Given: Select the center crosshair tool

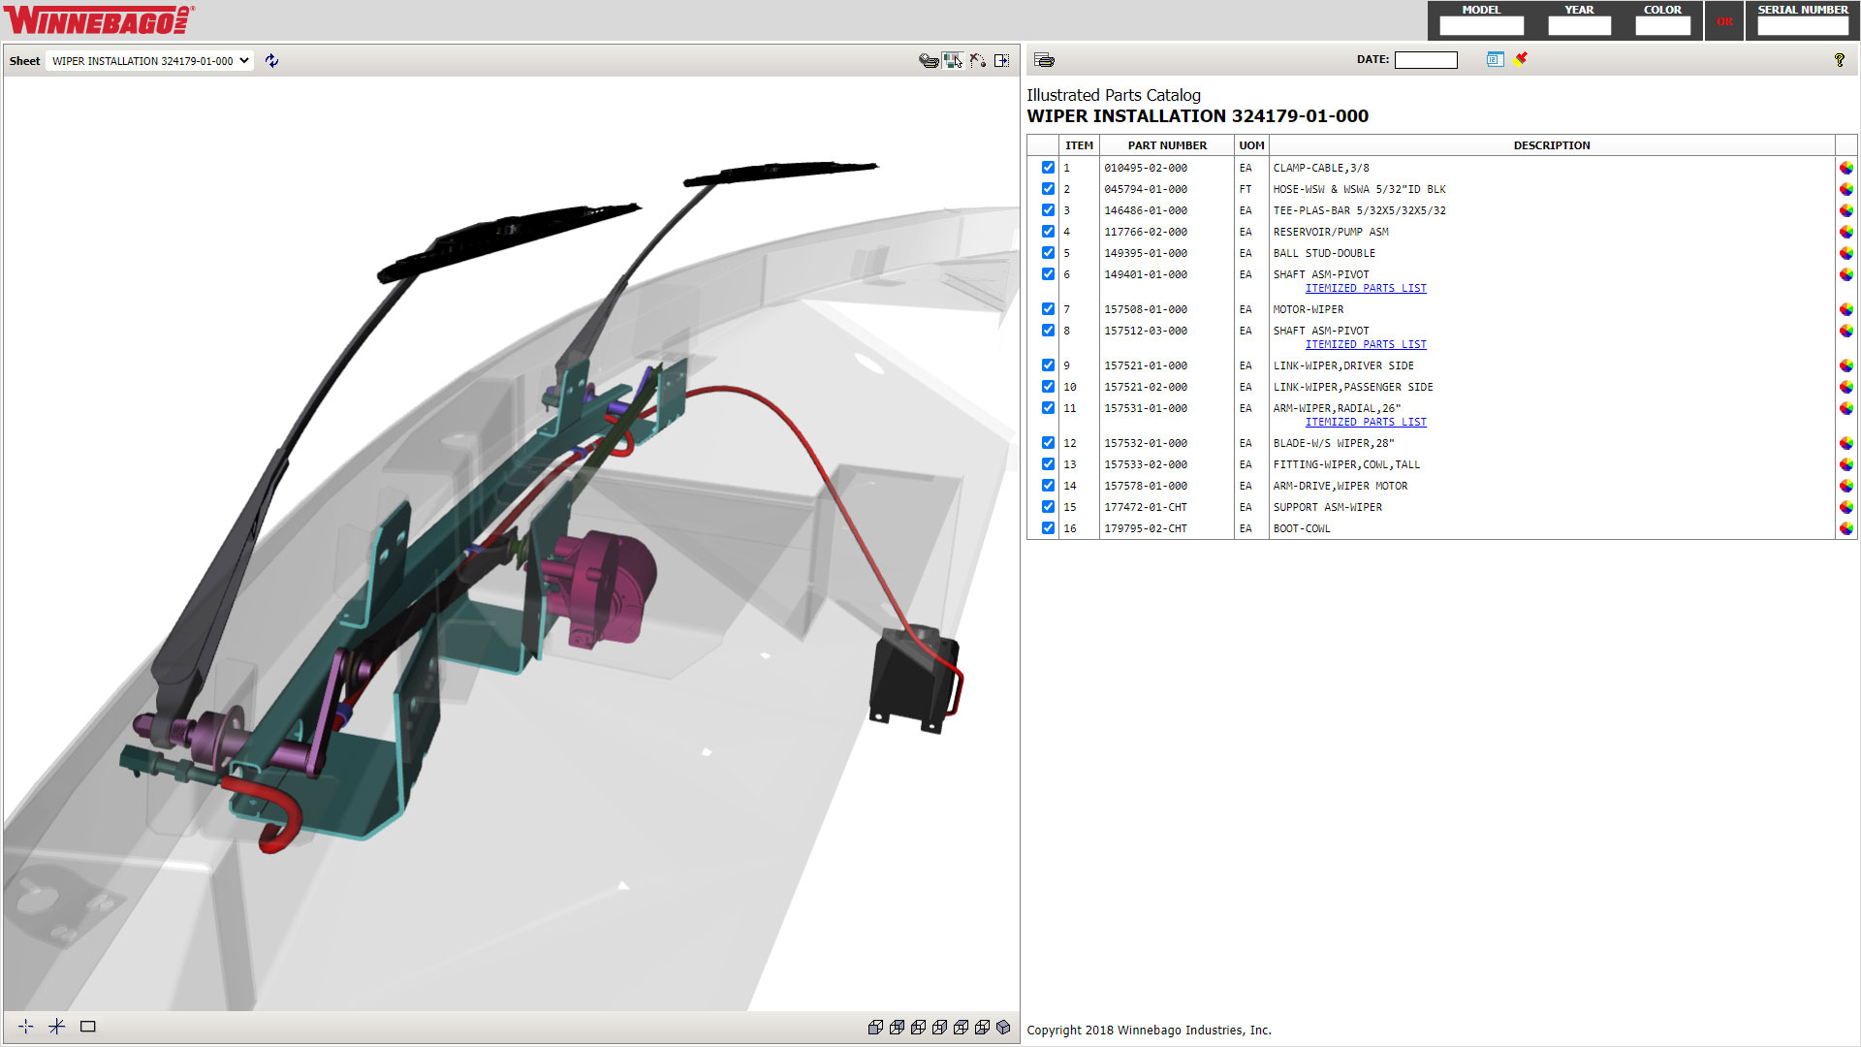Looking at the screenshot, I should coord(26,1027).
